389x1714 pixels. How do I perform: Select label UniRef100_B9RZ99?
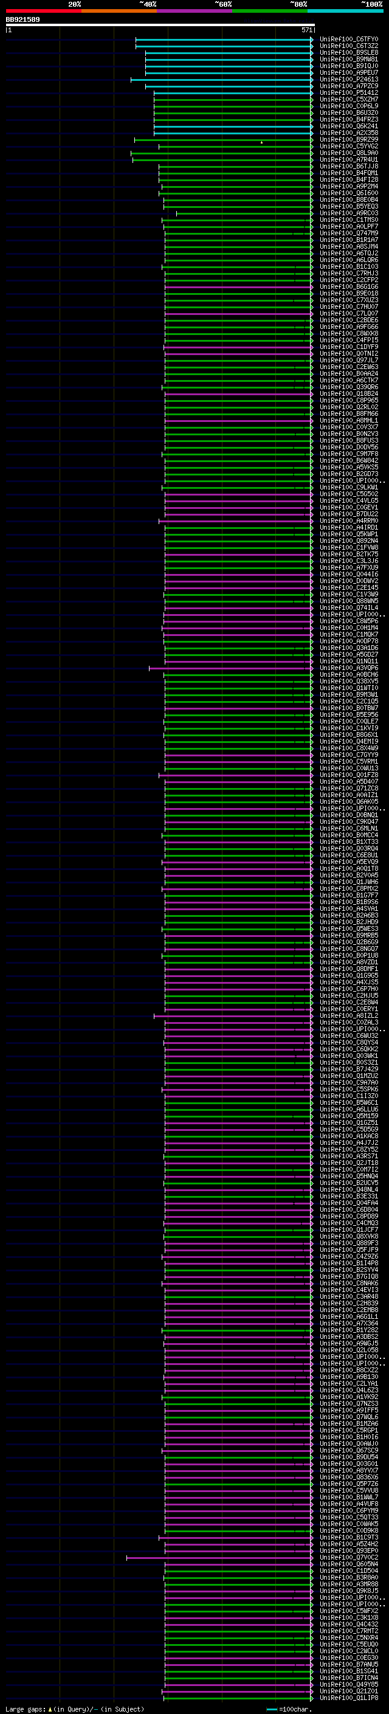[349, 140]
